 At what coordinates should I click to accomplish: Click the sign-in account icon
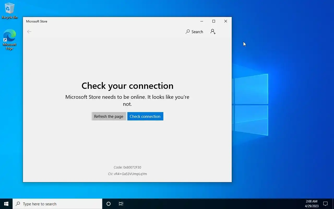pos(213,32)
